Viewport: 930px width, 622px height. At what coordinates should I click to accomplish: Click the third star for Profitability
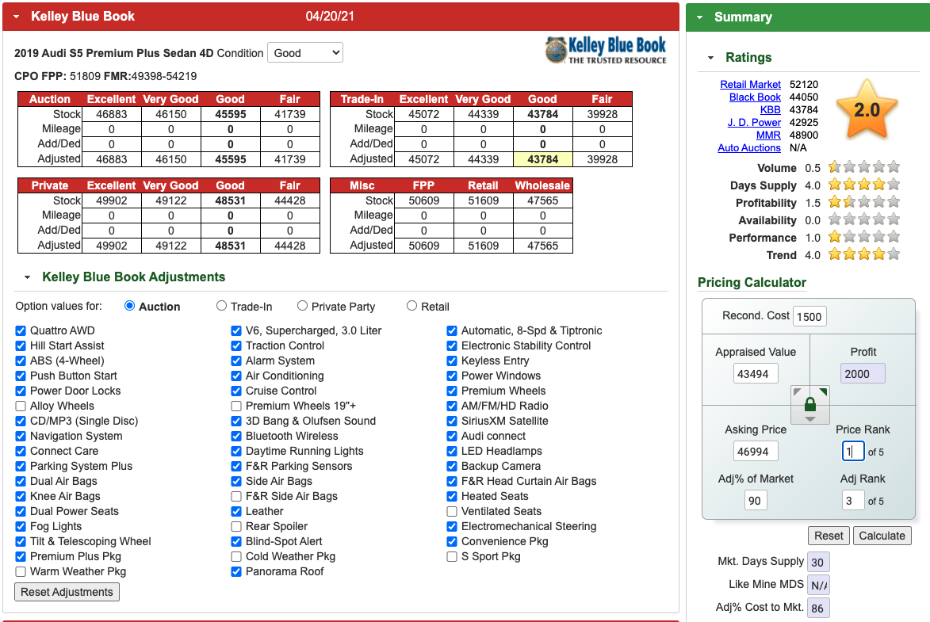click(865, 202)
